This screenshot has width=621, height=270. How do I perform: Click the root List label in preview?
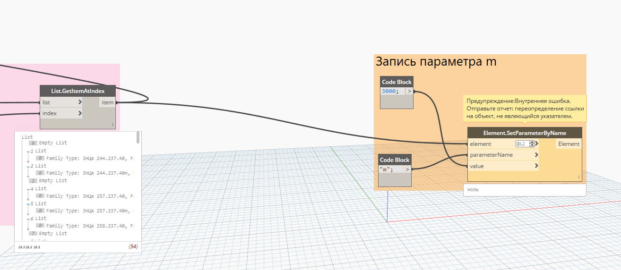coord(27,136)
